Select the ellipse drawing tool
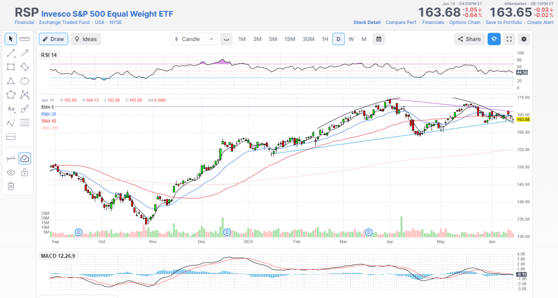 [x=25, y=81]
